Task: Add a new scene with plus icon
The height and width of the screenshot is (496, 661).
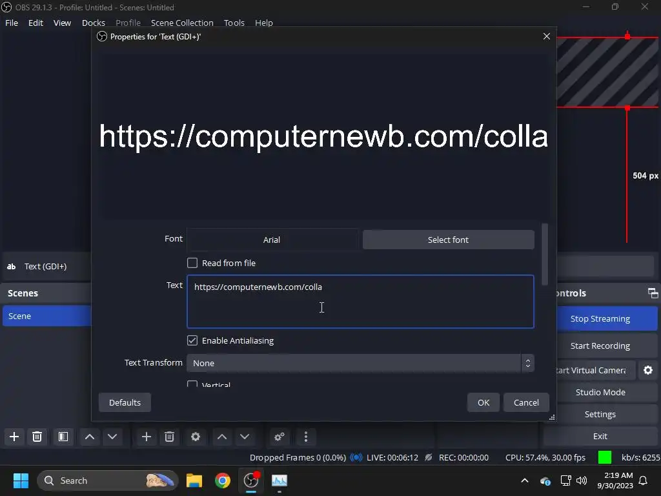Action: (14, 437)
